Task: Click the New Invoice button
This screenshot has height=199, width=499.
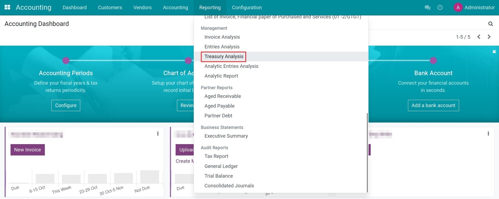Action: 28,150
